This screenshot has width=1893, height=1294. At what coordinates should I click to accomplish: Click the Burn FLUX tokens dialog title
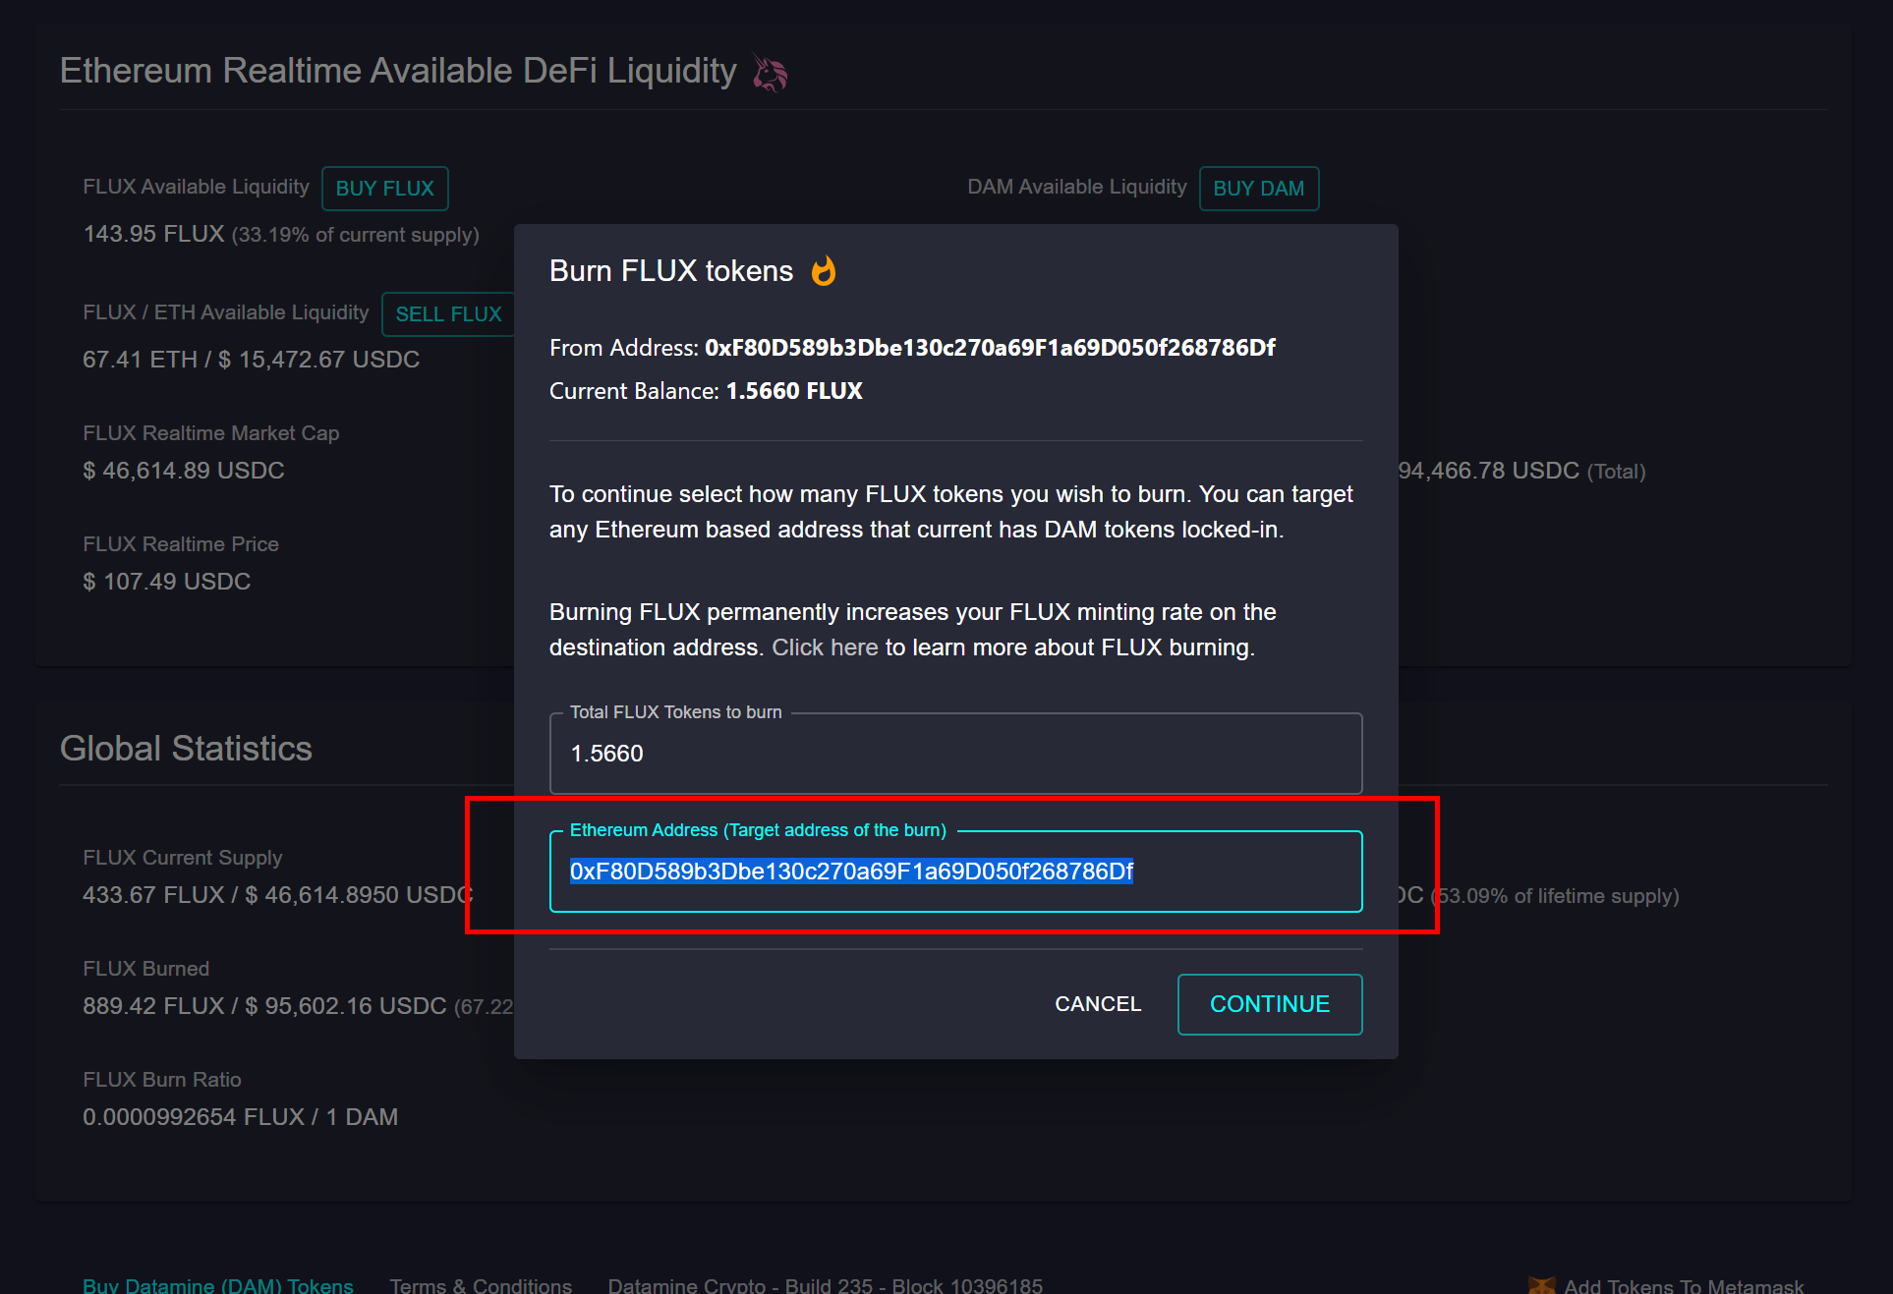tap(671, 271)
